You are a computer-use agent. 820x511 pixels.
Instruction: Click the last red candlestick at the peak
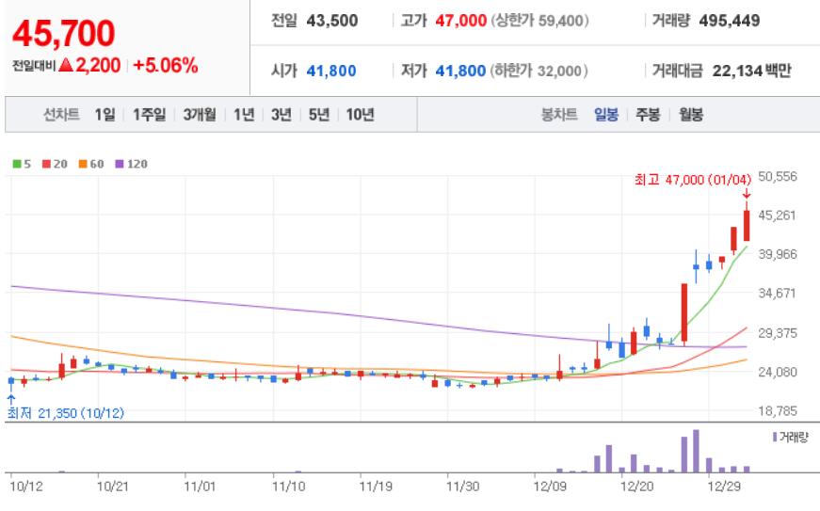(747, 225)
